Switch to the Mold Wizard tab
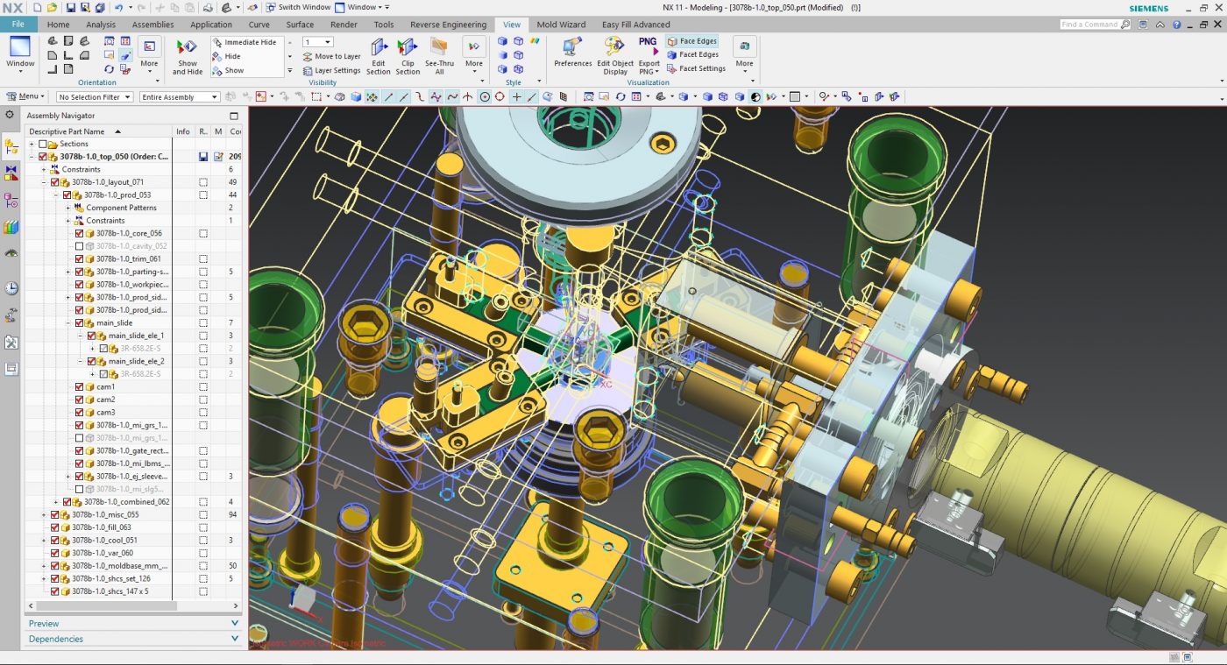This screenshot has height=665, width=1227. coord(561,25)
